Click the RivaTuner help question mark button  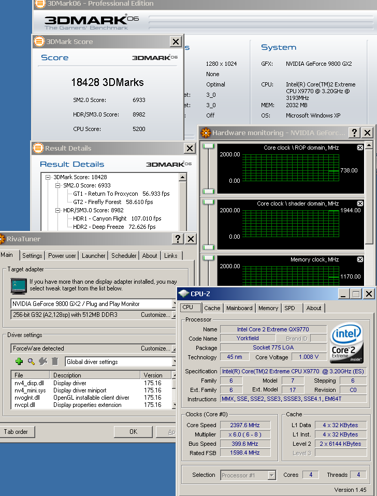tap(178, 239)
